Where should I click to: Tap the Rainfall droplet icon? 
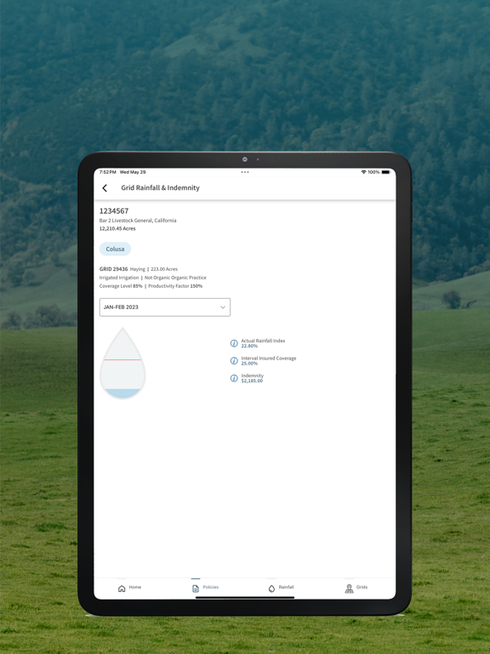(271, 588)
